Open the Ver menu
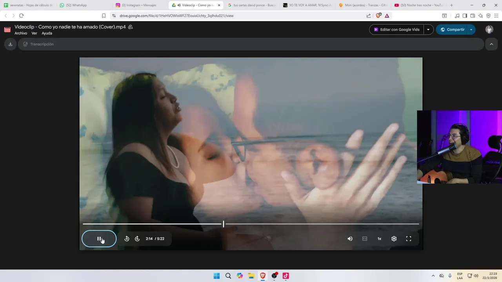Image resolution: width=502 pixels, height=282 pixels. (x=34, y=33)
